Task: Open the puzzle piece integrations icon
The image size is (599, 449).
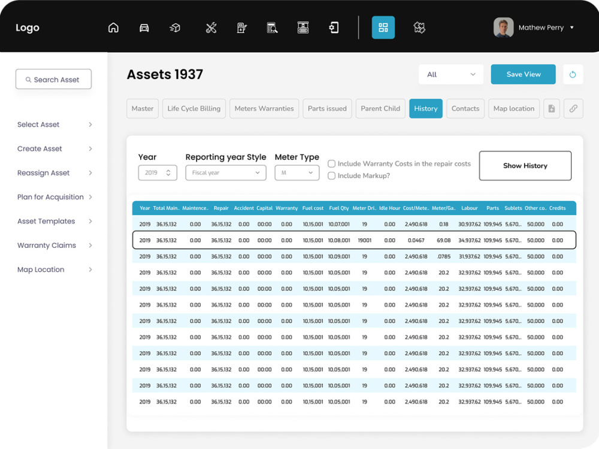Action: (419, 28)
